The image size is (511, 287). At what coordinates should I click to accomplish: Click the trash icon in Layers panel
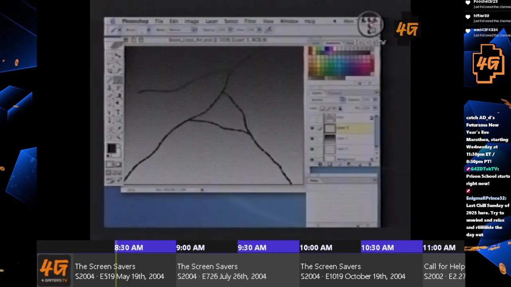[370, 164]
